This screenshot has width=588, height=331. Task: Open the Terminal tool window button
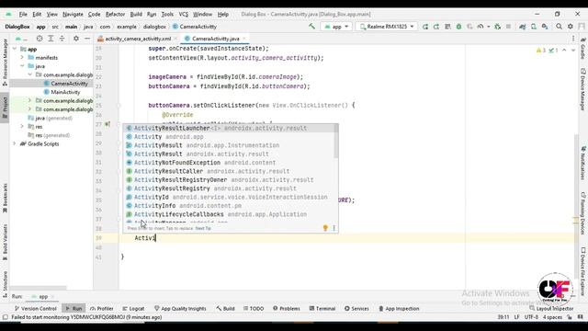322,309
